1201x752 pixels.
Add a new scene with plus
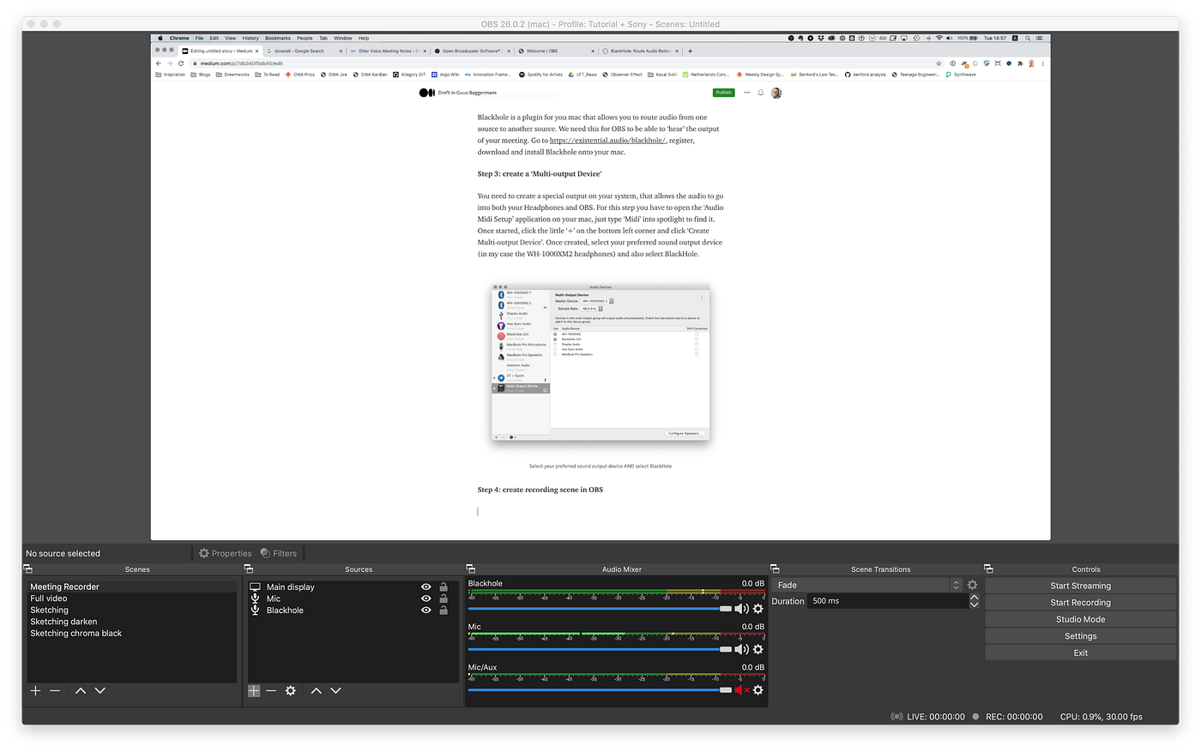point(35,690)
